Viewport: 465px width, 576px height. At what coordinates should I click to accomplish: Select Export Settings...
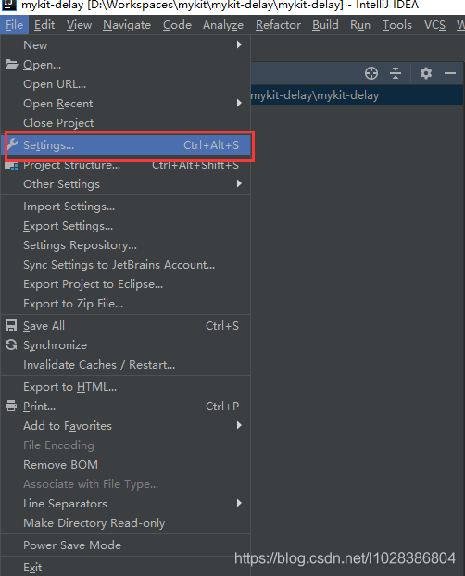(x=126, y=226)
